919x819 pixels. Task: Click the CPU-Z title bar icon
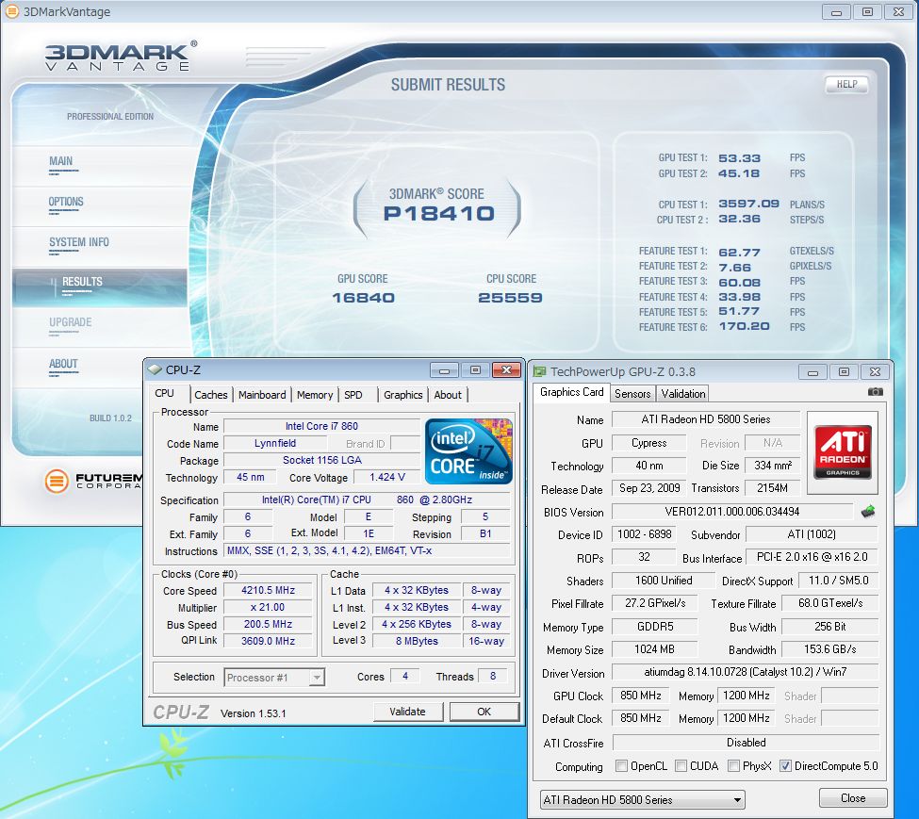click(x=155, y=370)
